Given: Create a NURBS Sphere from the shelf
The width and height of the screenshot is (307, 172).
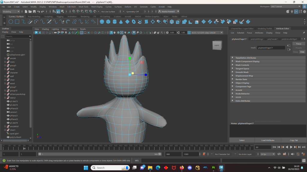Looking at the screenshot, I should 102,21.
